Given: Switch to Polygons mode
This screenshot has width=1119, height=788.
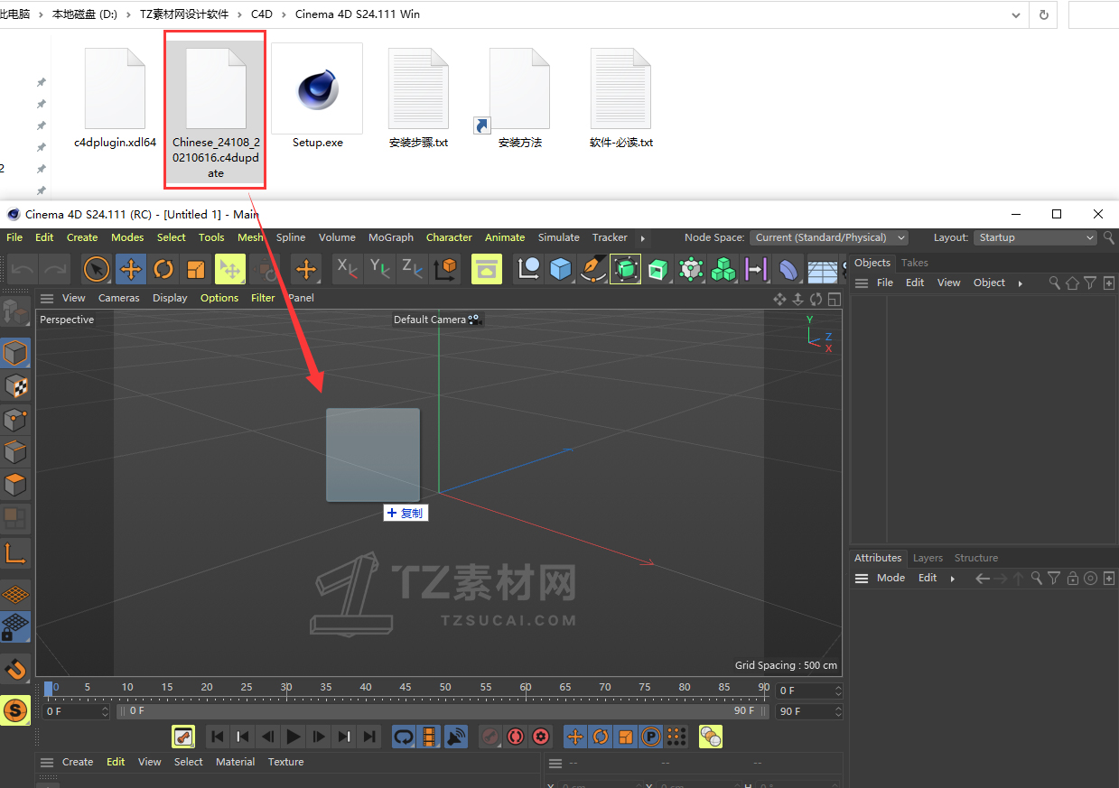Looking at the screenshot, I should (15, 484).
